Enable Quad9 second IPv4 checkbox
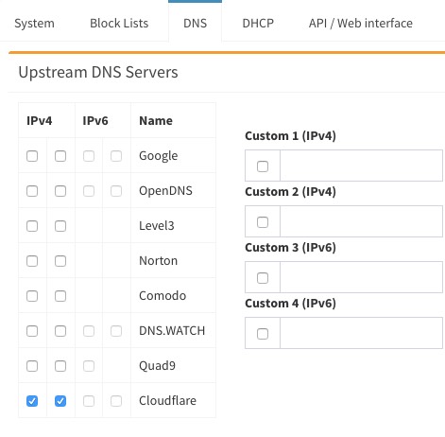This screenshot has width=445, height=437. click(60, 366)
